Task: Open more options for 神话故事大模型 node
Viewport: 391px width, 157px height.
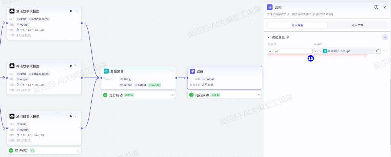Action: tap(77, 66)
